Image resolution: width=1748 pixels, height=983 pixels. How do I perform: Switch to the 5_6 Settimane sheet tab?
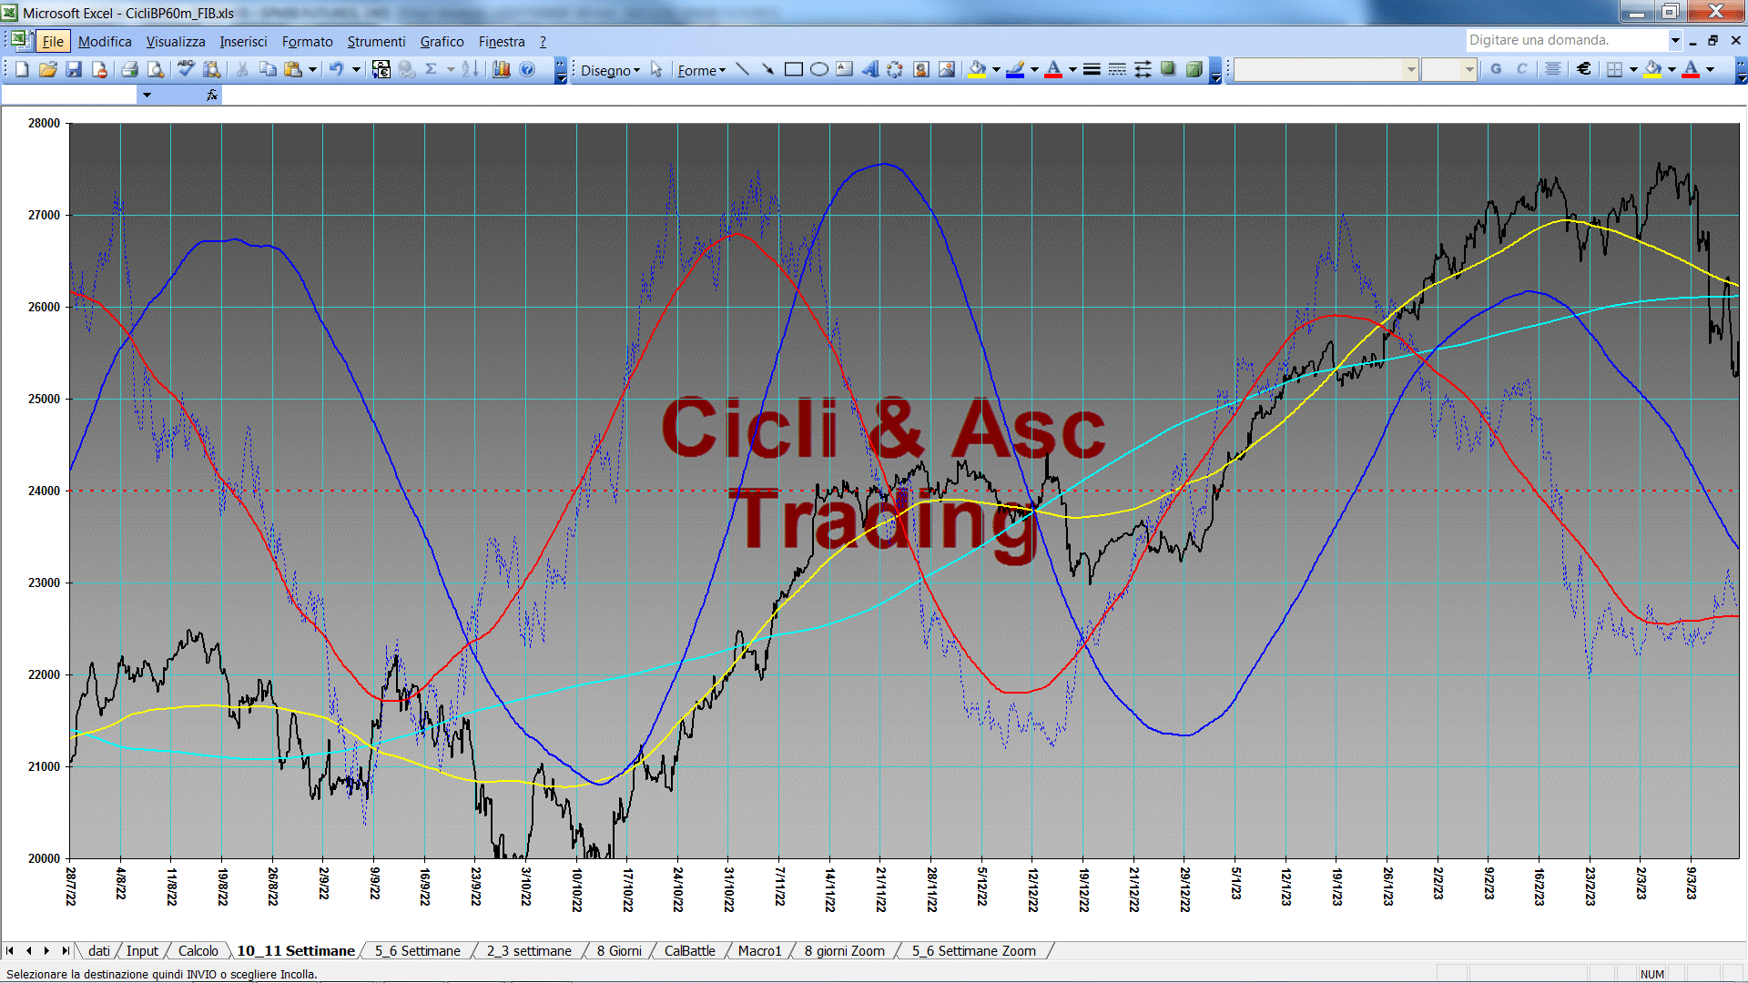pos(417,951)
